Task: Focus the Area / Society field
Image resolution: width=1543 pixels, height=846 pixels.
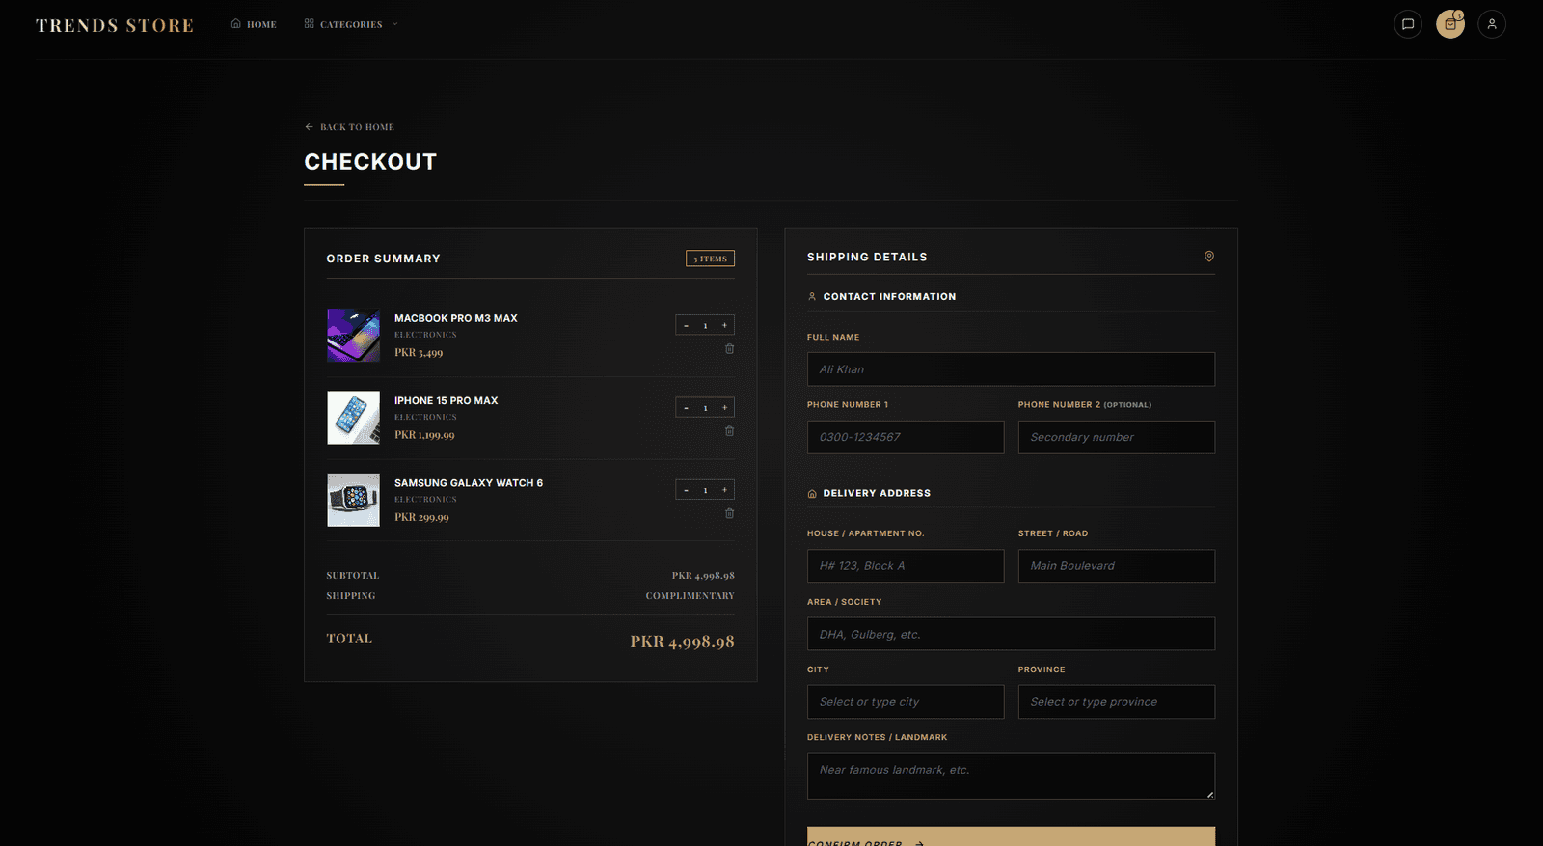Action: point(1011,634)
